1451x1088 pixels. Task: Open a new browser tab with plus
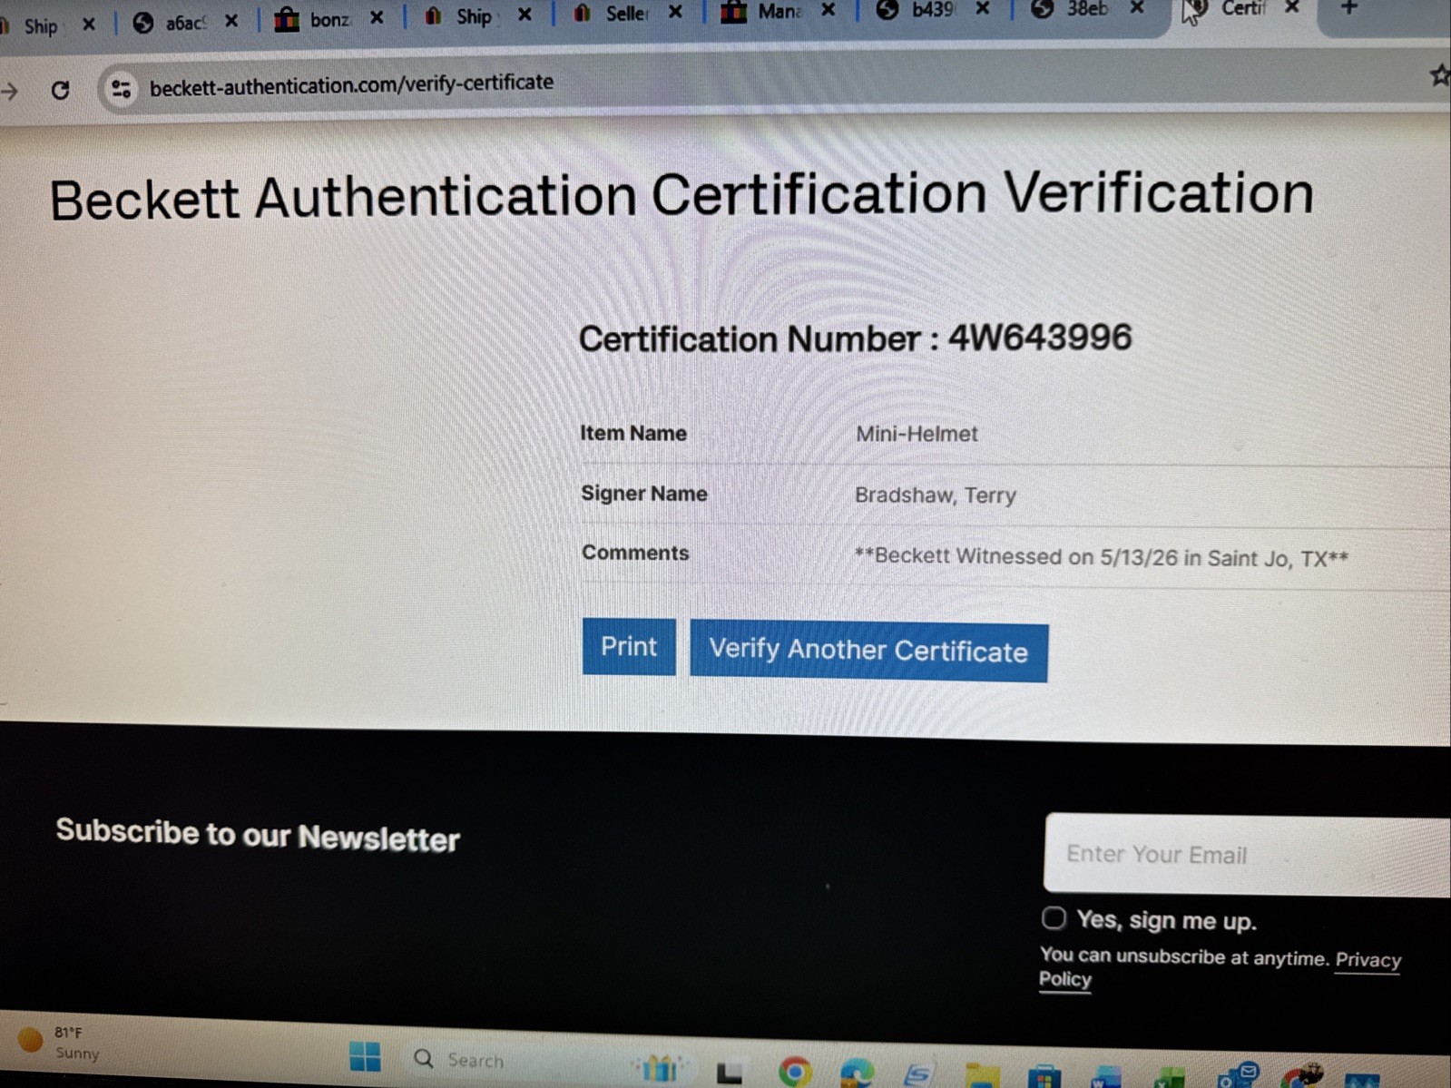(1348, 8)
